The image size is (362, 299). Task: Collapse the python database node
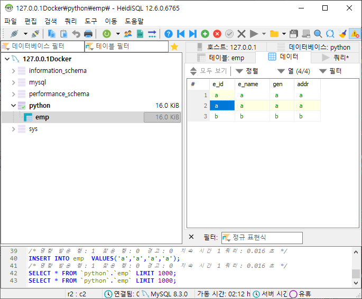pos(13,106)
